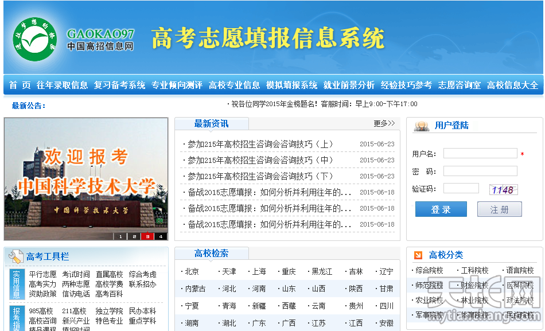Open 综合院校 category link
The width and height of the screenshot is (545, 331).
click(429, 271)
